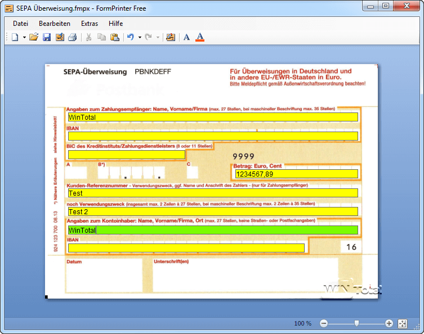Click the edit form fields toolbar icon
424x334 pixels.
[171, 37]
